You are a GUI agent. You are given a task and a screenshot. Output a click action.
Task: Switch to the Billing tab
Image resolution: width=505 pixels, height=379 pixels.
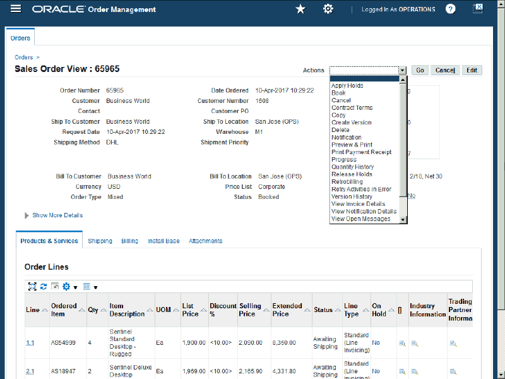tap(130, 241)
